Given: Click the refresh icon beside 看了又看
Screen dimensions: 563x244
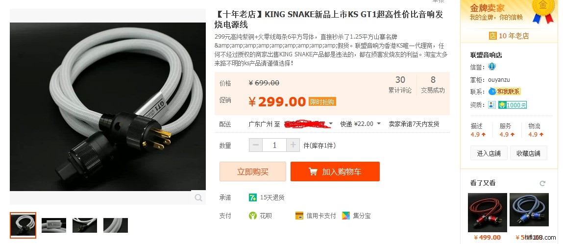Looking at the screenshot, I should (542, 183).
